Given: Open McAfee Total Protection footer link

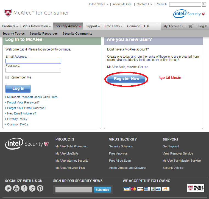Looking at the screenshot, I should click(x=71, y=146).
